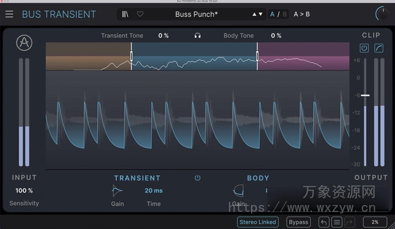395x229 pixels.
Task: Click the OUTPUT label
Action: [x=371, y=177]
